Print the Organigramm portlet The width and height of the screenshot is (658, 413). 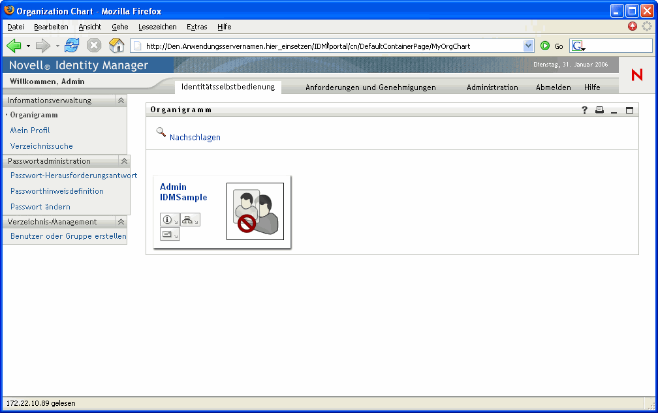point(599,110)
